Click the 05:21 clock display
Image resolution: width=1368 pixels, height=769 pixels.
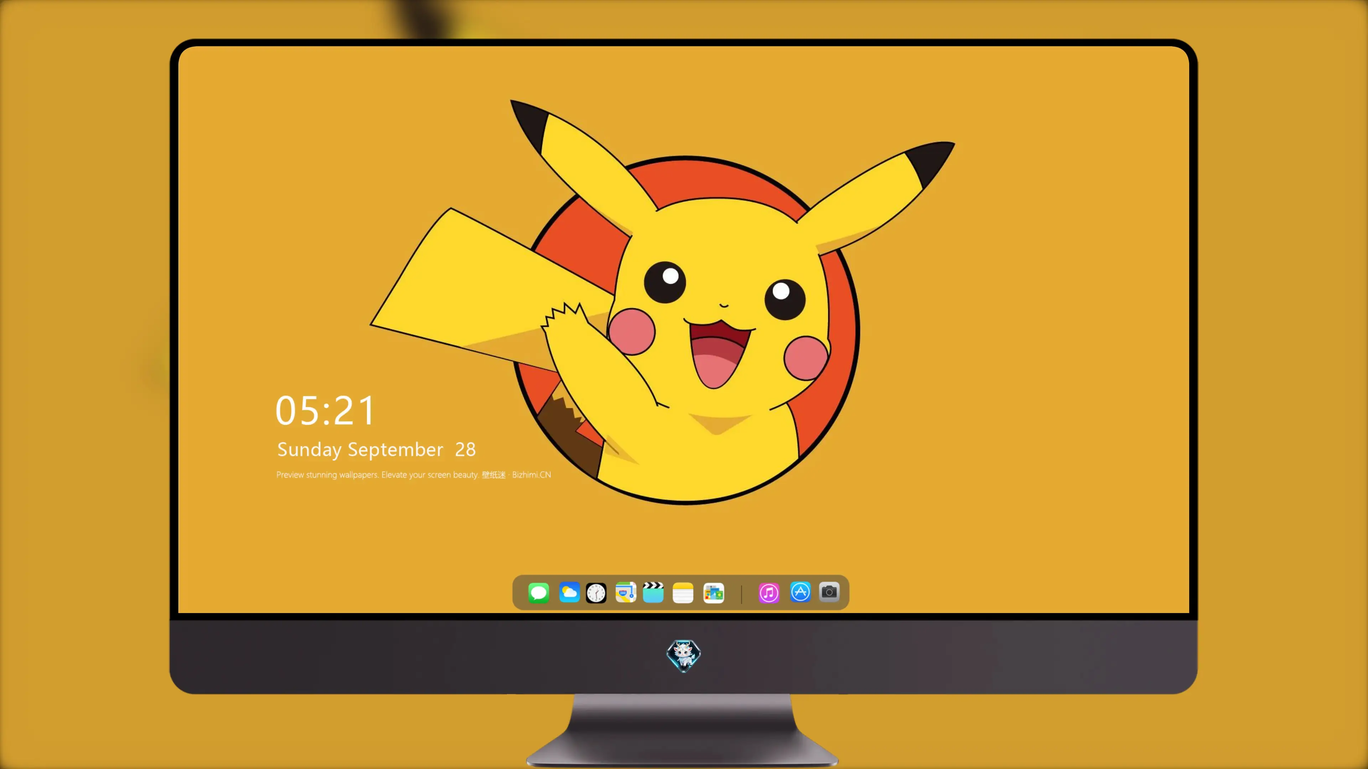point(325,410)
